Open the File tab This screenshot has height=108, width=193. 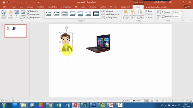tap(4, 7)
